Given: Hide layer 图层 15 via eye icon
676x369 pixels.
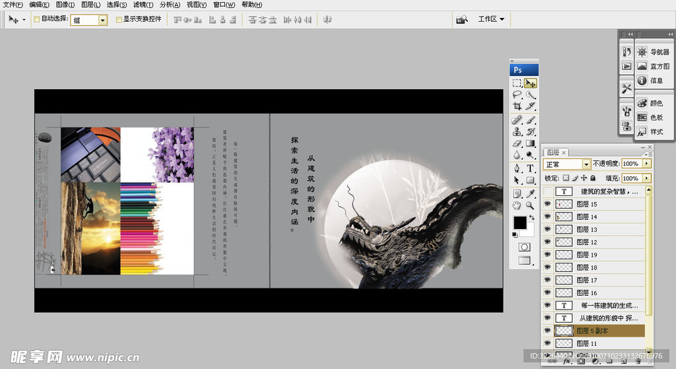Looking at the screenshot, I should [547, 205].
